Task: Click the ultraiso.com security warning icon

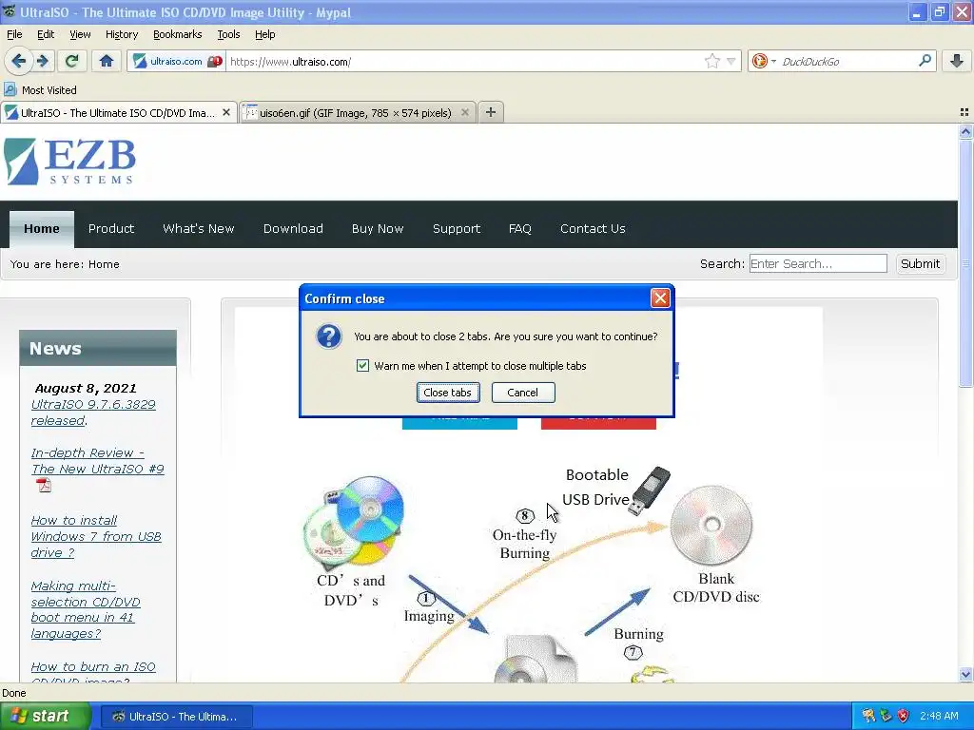Action: 215,62
